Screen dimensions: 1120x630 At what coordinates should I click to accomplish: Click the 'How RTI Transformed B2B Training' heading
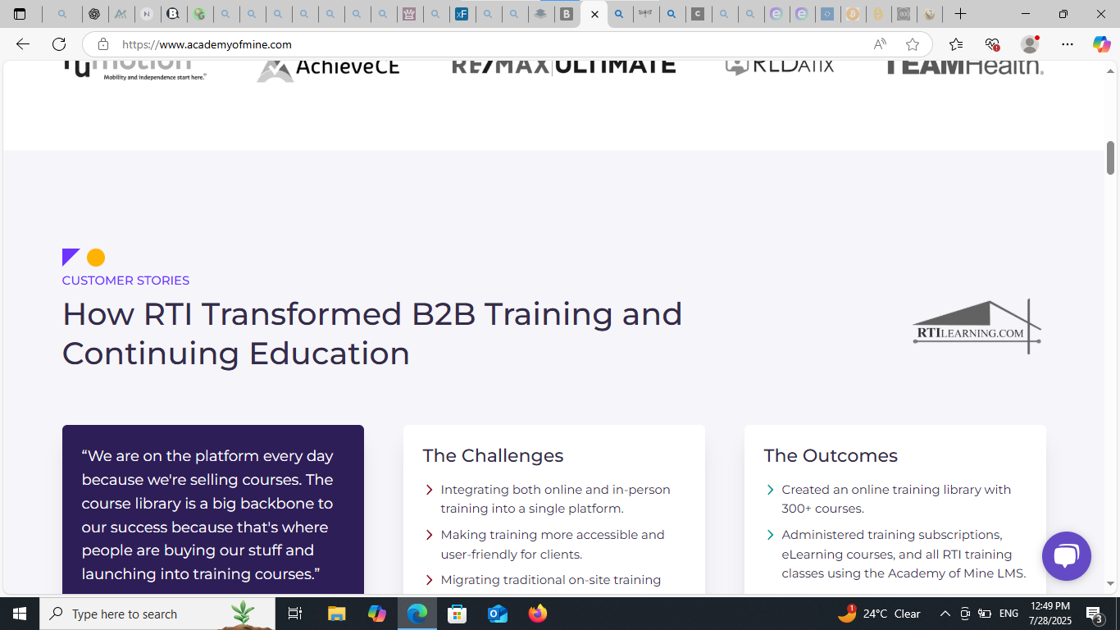(372, 334)
